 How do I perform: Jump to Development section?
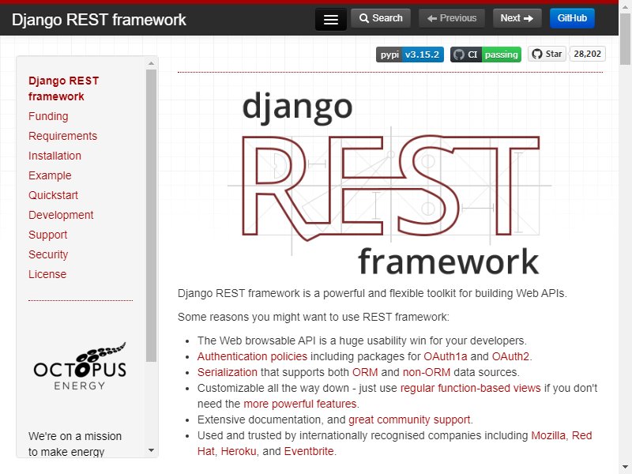tap(61, 215)
